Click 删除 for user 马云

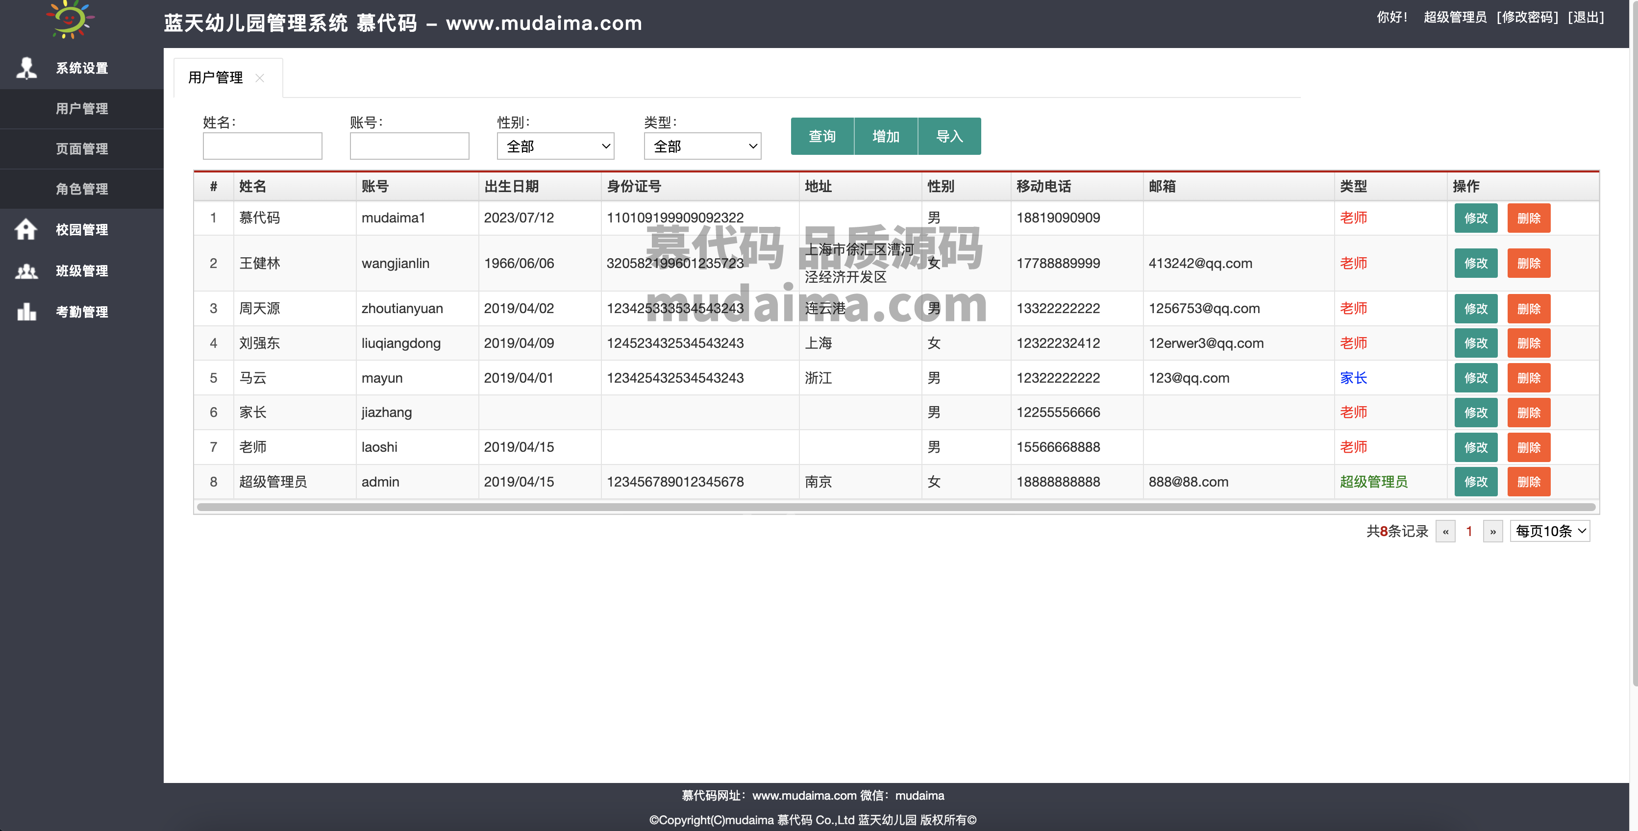click(1529, 378)
